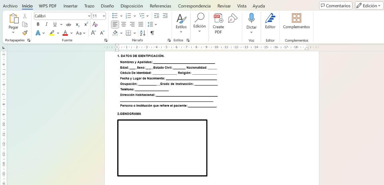Click inside the Nombres y Apellidos line
Image resolution: width=384 pixels, height=185 pixels.
(182, 62)
